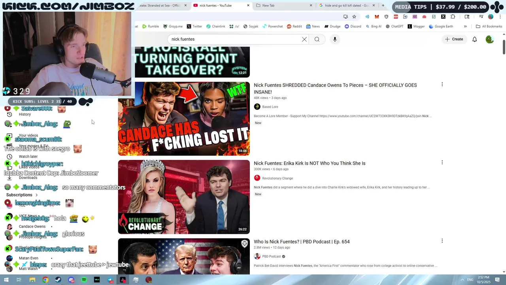The width and height of the screenshot is (506, 285).
Task: Bookmark this page with the star icon
Action: [354, 17]
